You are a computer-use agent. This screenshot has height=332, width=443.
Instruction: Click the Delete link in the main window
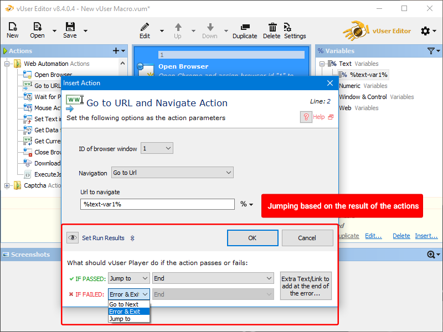(401, 236)
